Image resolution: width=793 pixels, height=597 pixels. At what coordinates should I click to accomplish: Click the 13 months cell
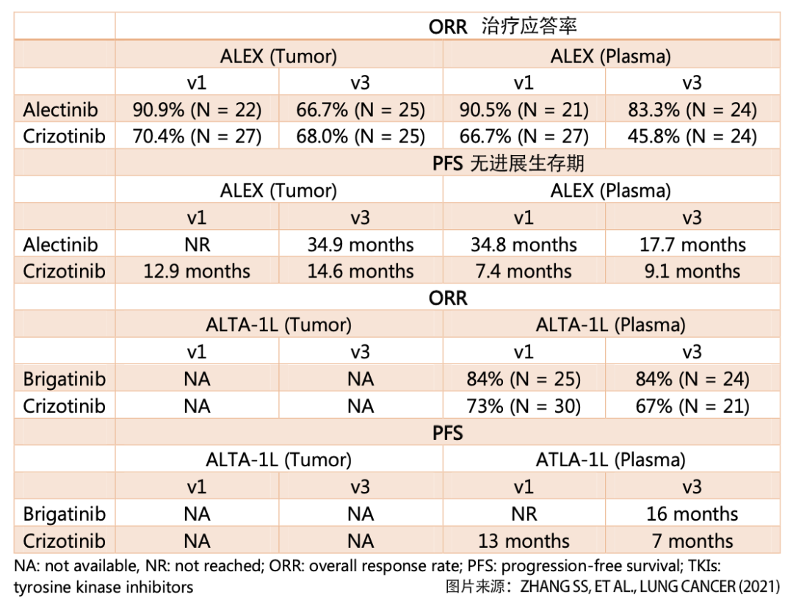point(524,541)
